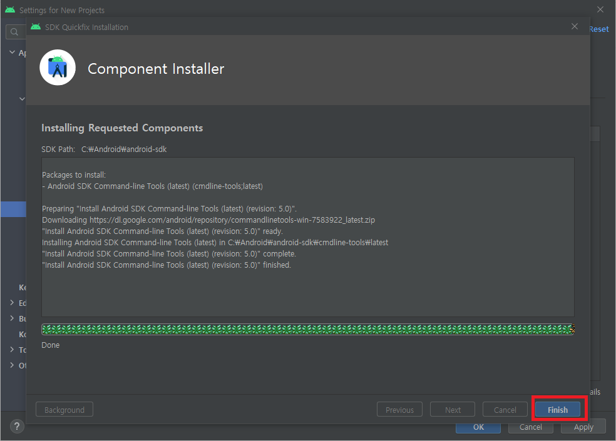Select the highlighted settings tree row
The image size is (616, 441).
pos(13,209)
